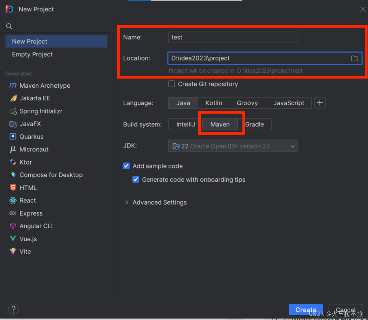Screen dimensions: 368x320
Task: Click the Jakarta EE label
Action: click(35, 98)
